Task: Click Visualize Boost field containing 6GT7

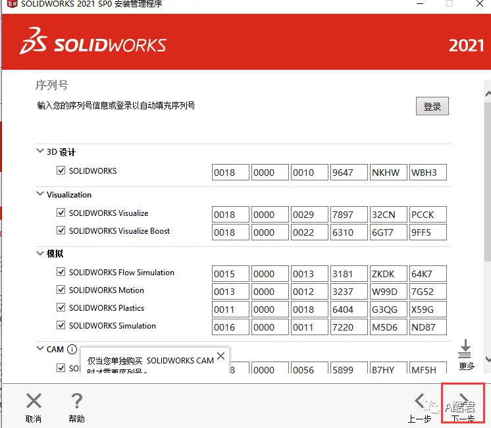Action: [388, 232]
